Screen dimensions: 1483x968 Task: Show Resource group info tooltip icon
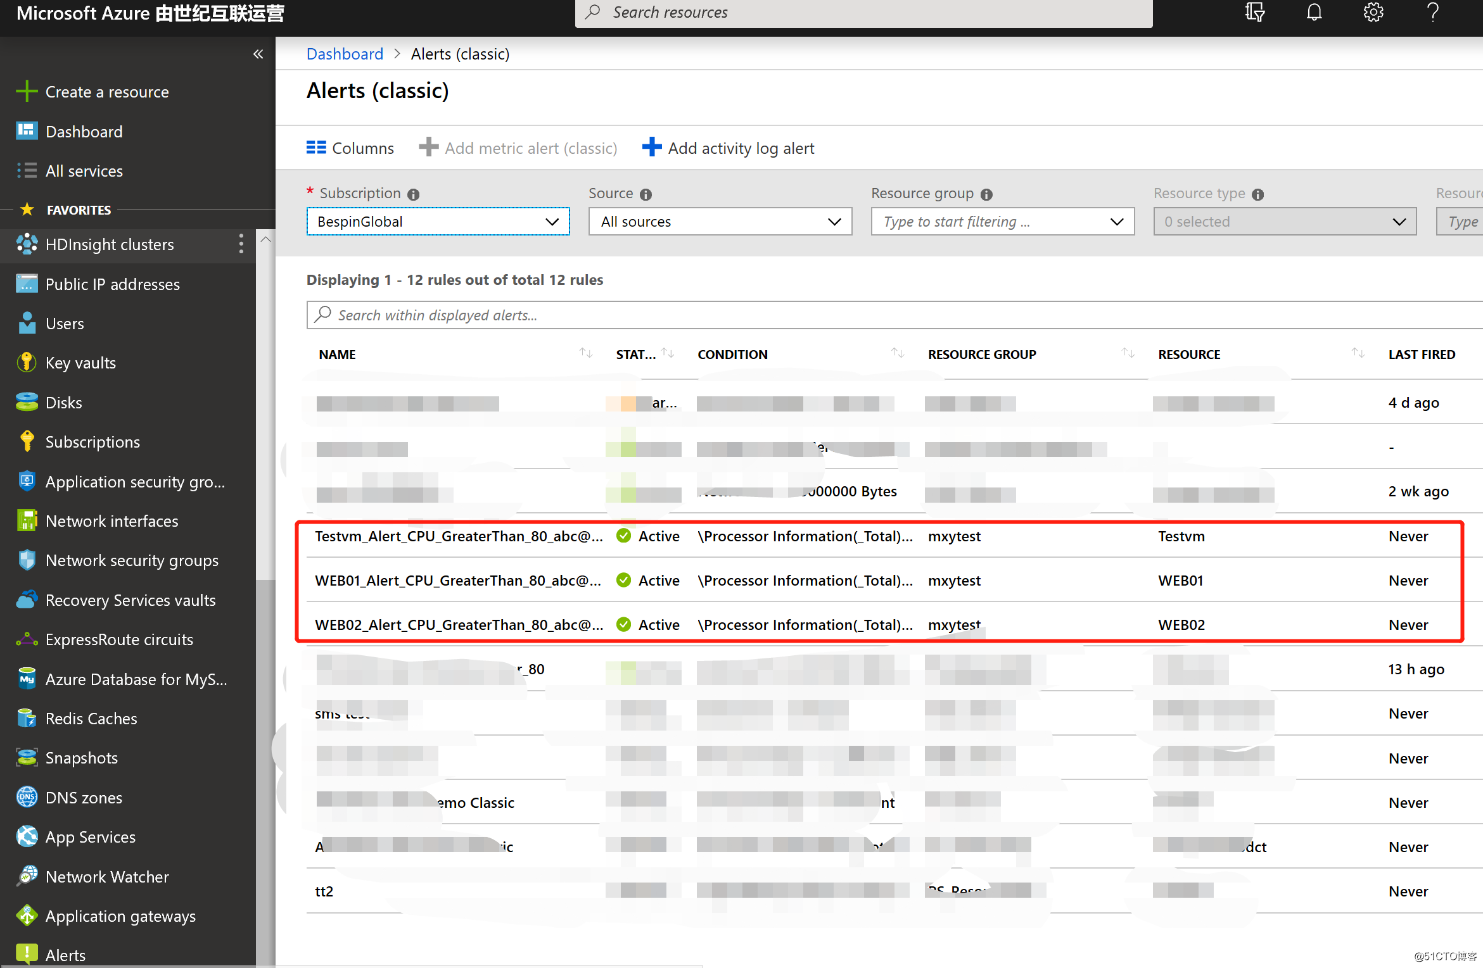(986, 194)
